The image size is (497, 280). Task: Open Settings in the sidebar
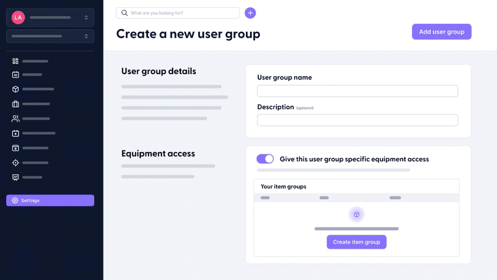[x=50, y=200]
